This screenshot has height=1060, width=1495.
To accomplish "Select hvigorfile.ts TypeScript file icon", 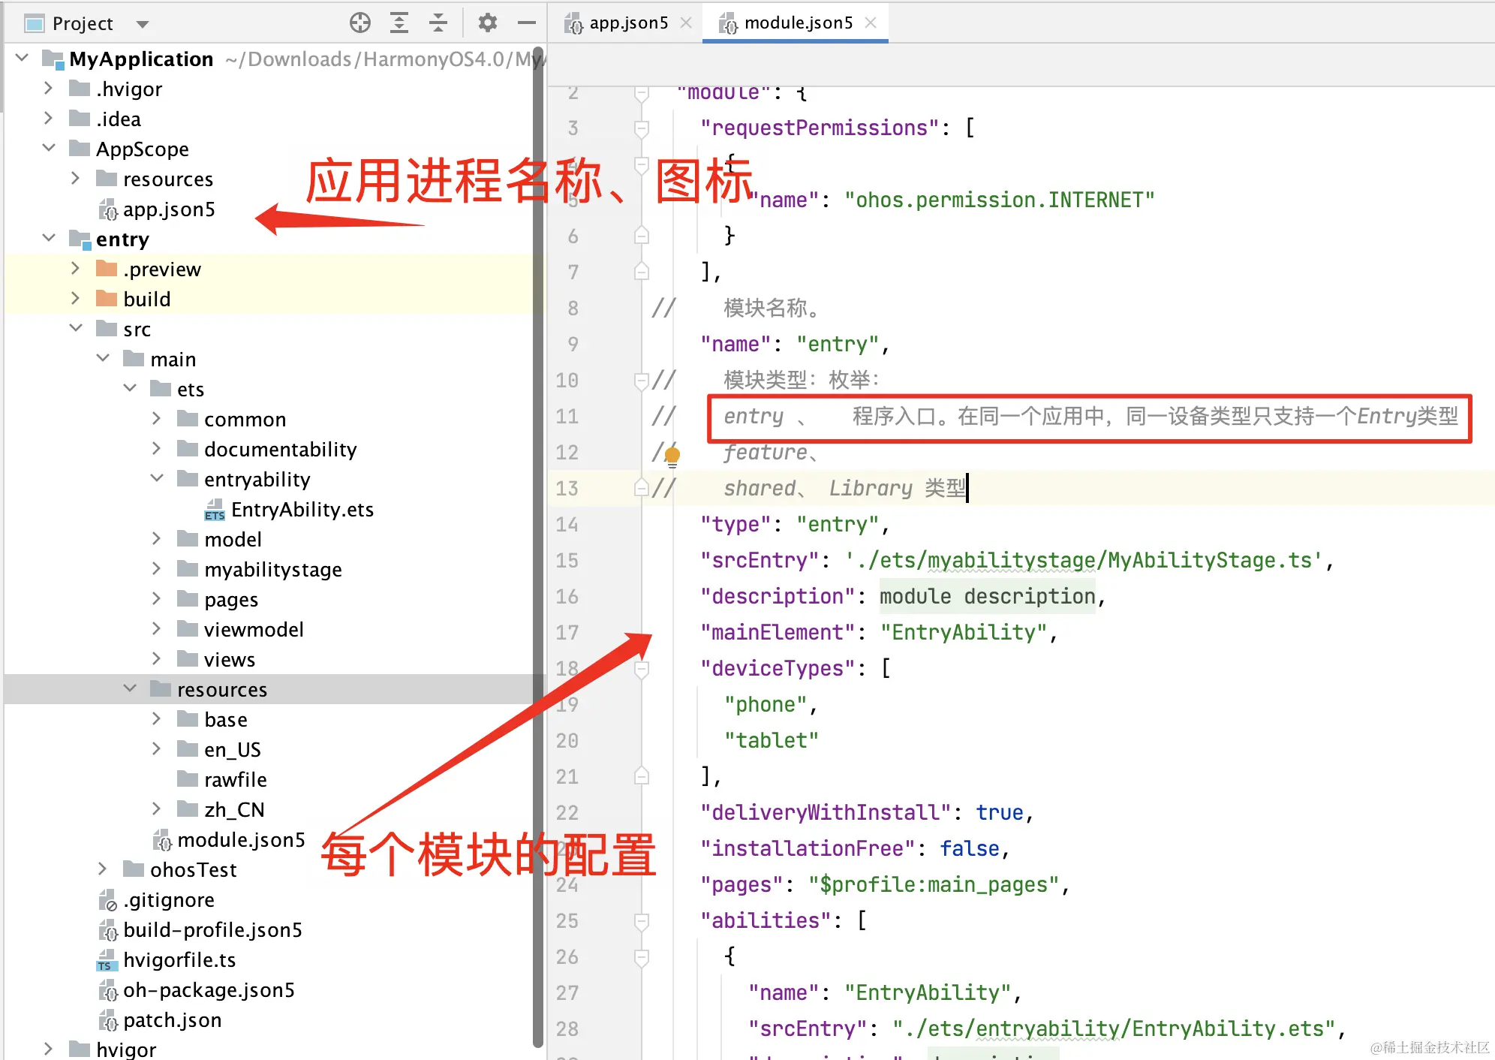I will click(107, 960).
